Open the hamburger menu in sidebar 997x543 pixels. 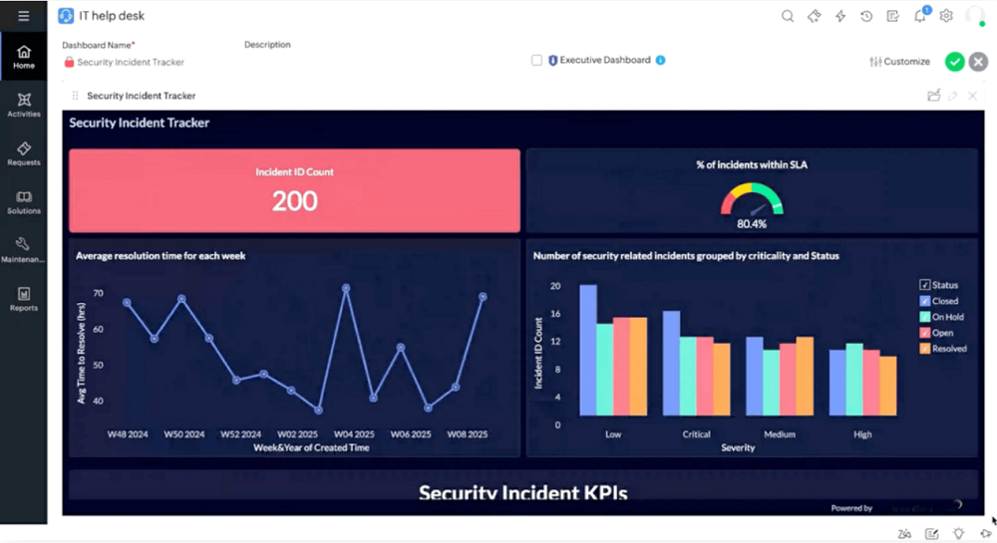[x=24, y=16]
